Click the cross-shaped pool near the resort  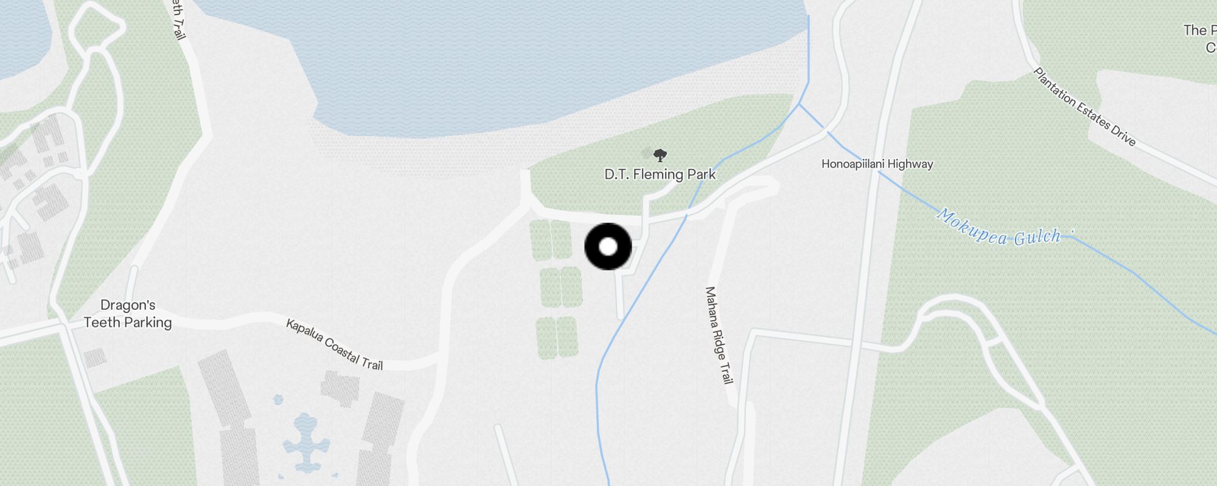[306, 442]
